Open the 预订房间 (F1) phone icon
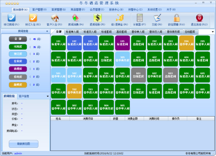The image size is (216, 156). [12, 18]
